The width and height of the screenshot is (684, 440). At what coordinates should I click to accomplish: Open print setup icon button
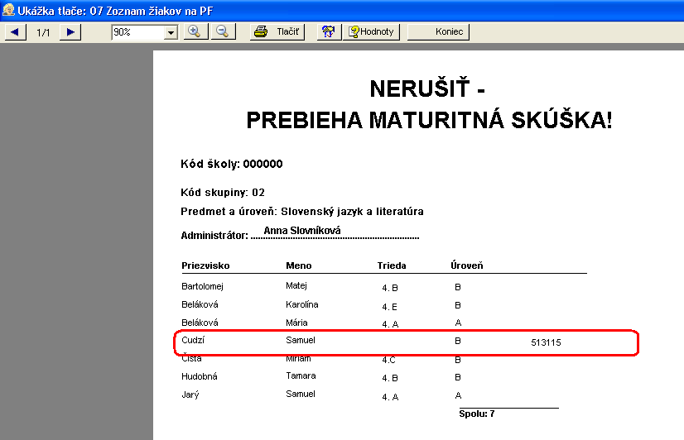point(329,31)
